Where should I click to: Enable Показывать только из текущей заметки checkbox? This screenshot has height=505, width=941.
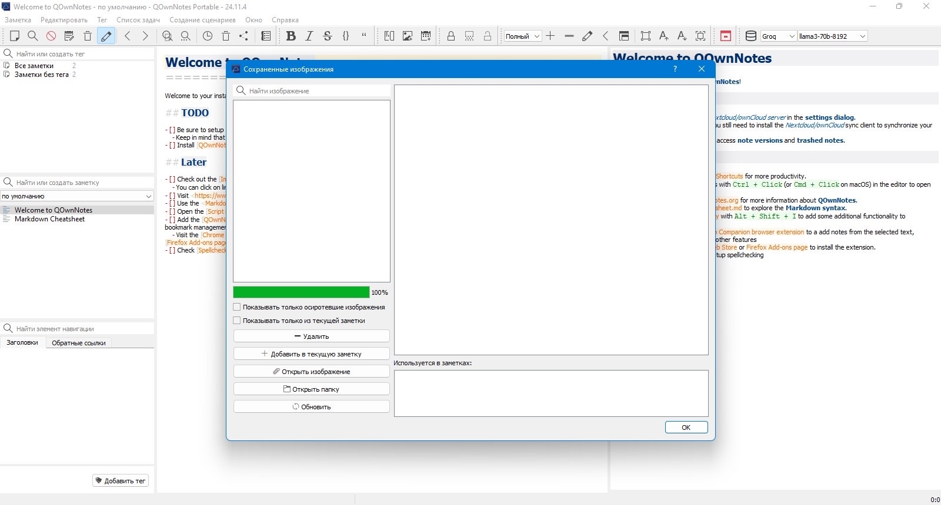tap(237, 321)
